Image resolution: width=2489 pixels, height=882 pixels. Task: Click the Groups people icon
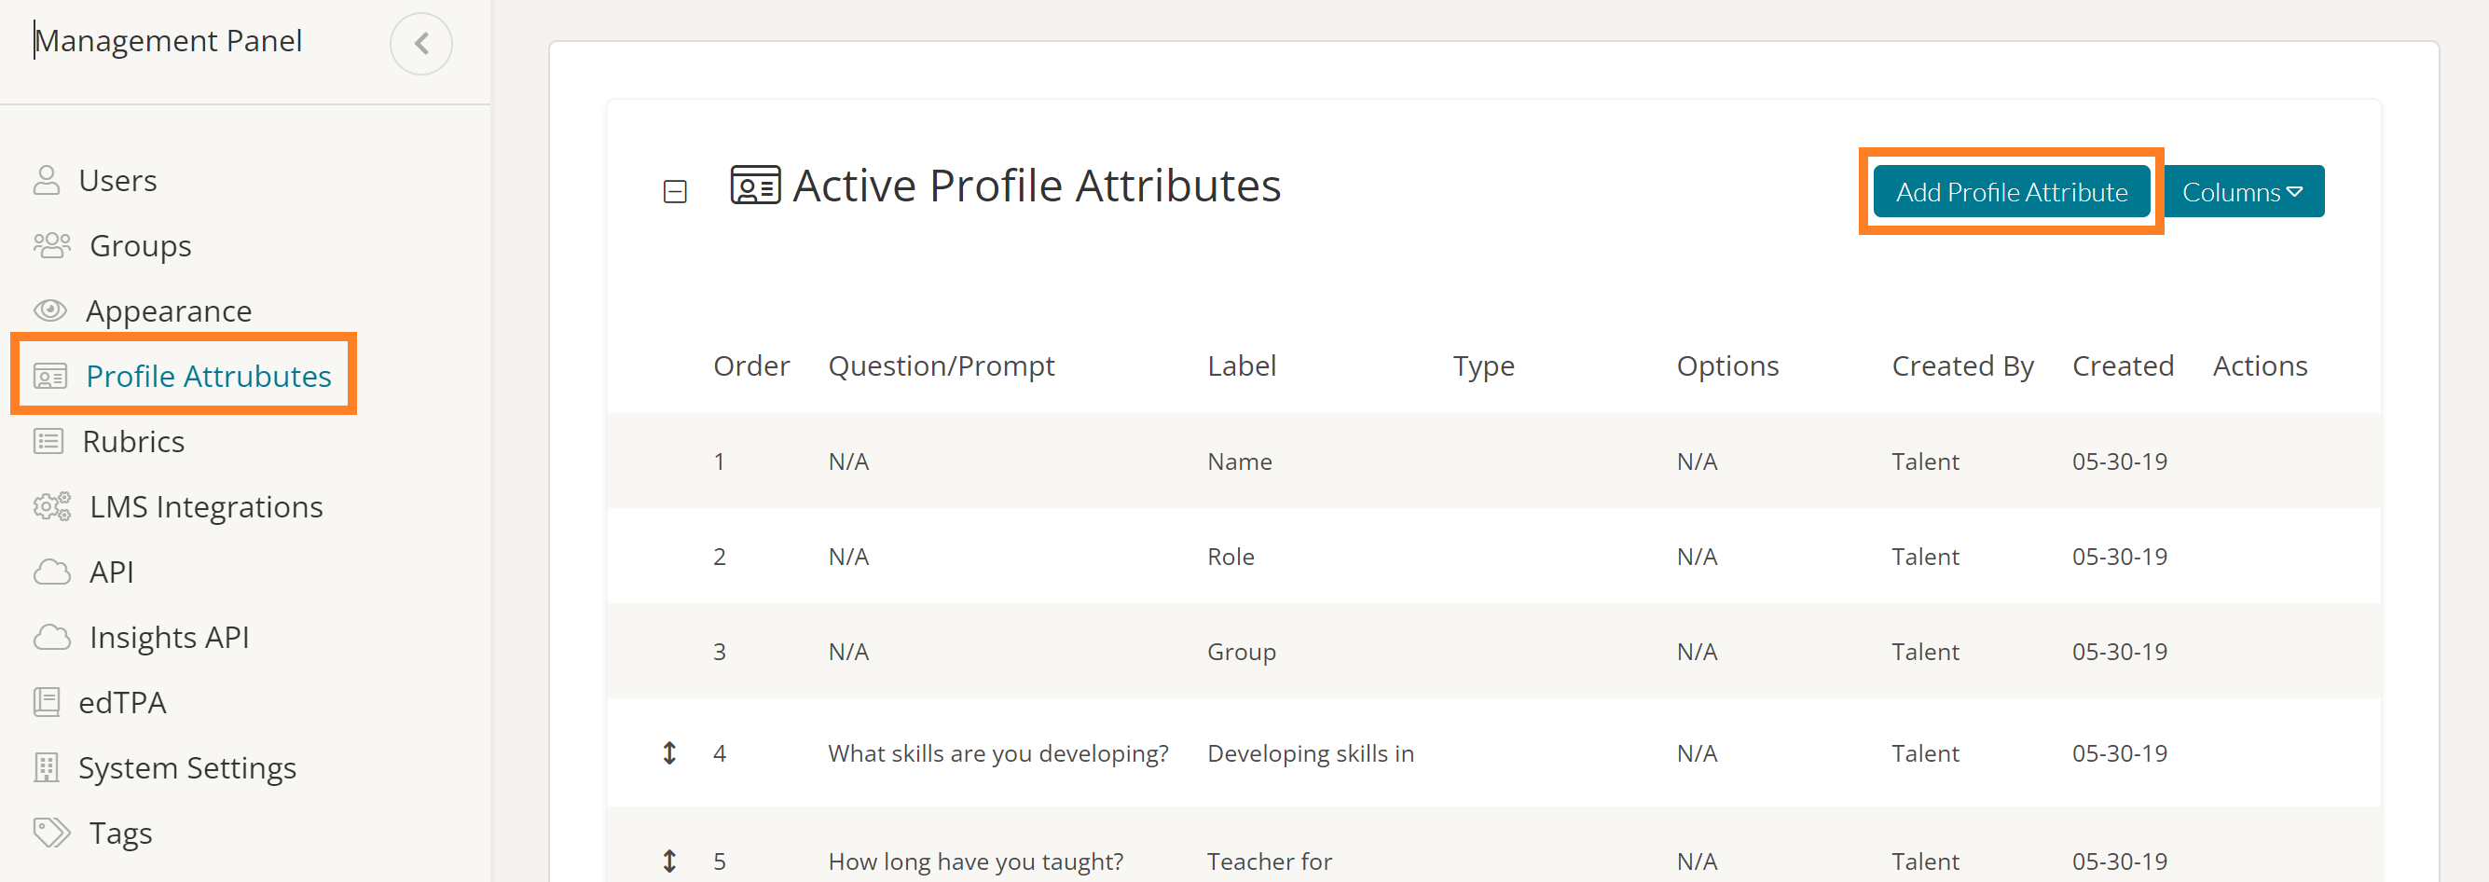click(52, 245)
